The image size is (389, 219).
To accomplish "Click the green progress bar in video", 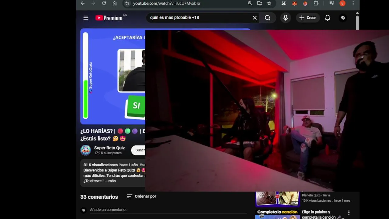I will 85,99.
